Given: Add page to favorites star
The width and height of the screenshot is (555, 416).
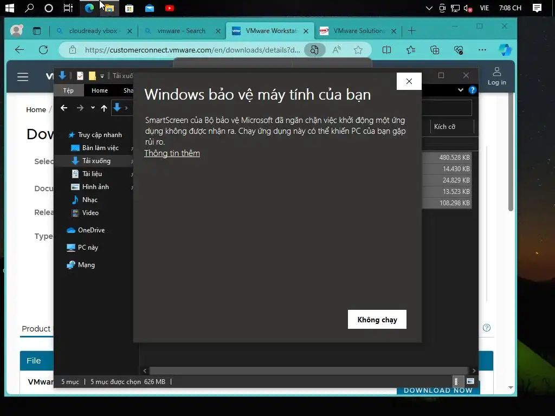Looking at the screenshot, I should (x=358, y=50).
